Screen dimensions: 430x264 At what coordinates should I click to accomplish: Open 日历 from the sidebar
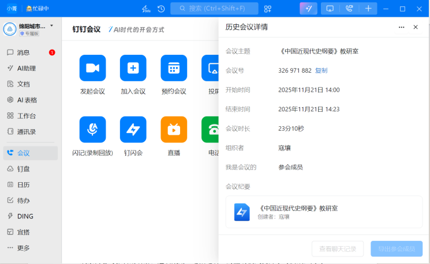point(23,185)
